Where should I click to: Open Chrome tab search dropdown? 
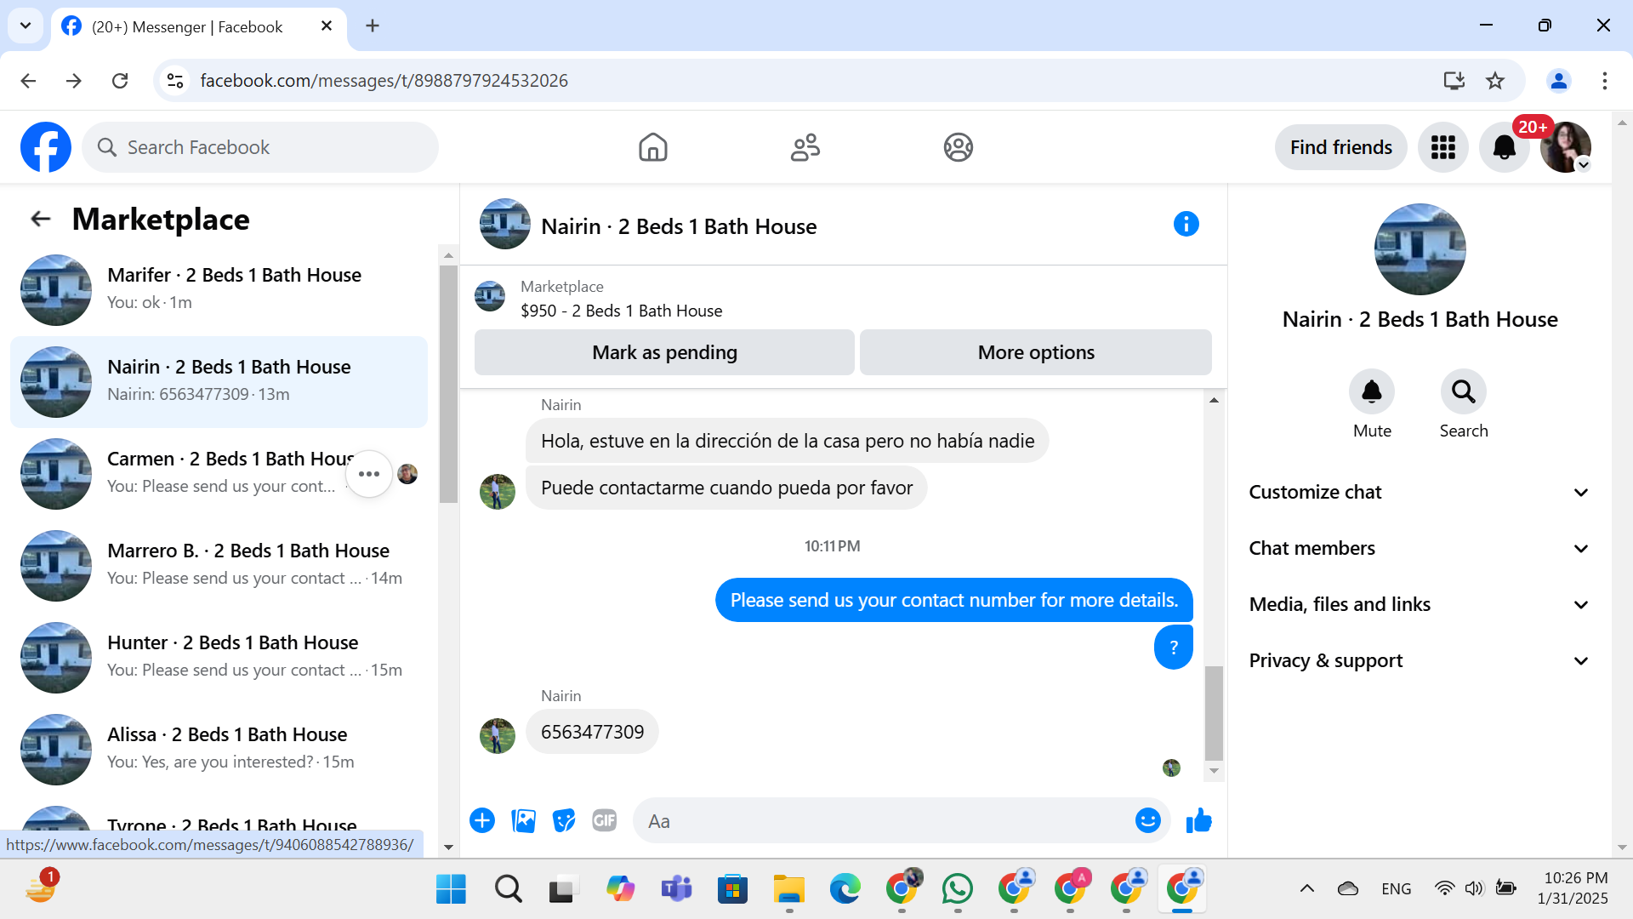click(x=26, y=26)
